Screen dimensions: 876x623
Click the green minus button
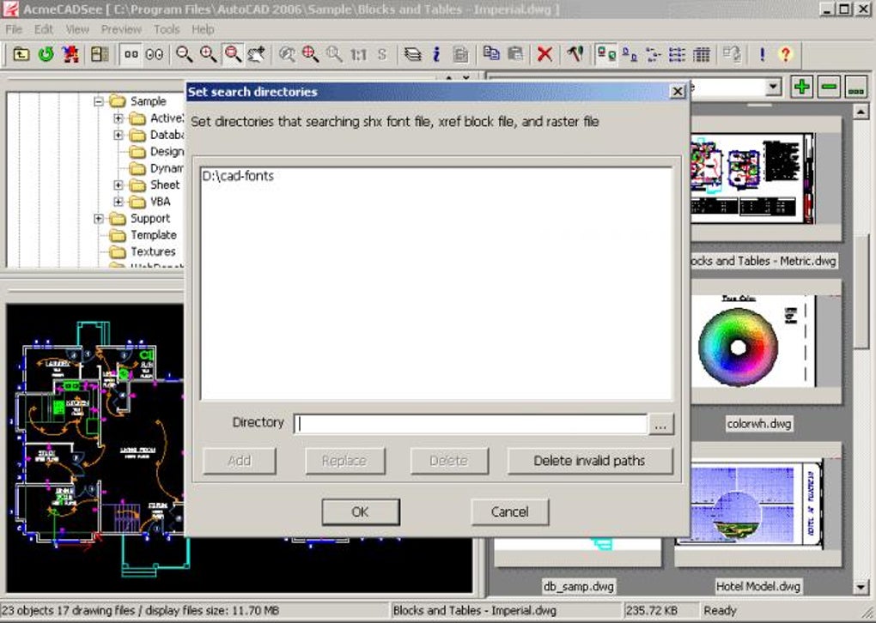click(x=829, y=87)
